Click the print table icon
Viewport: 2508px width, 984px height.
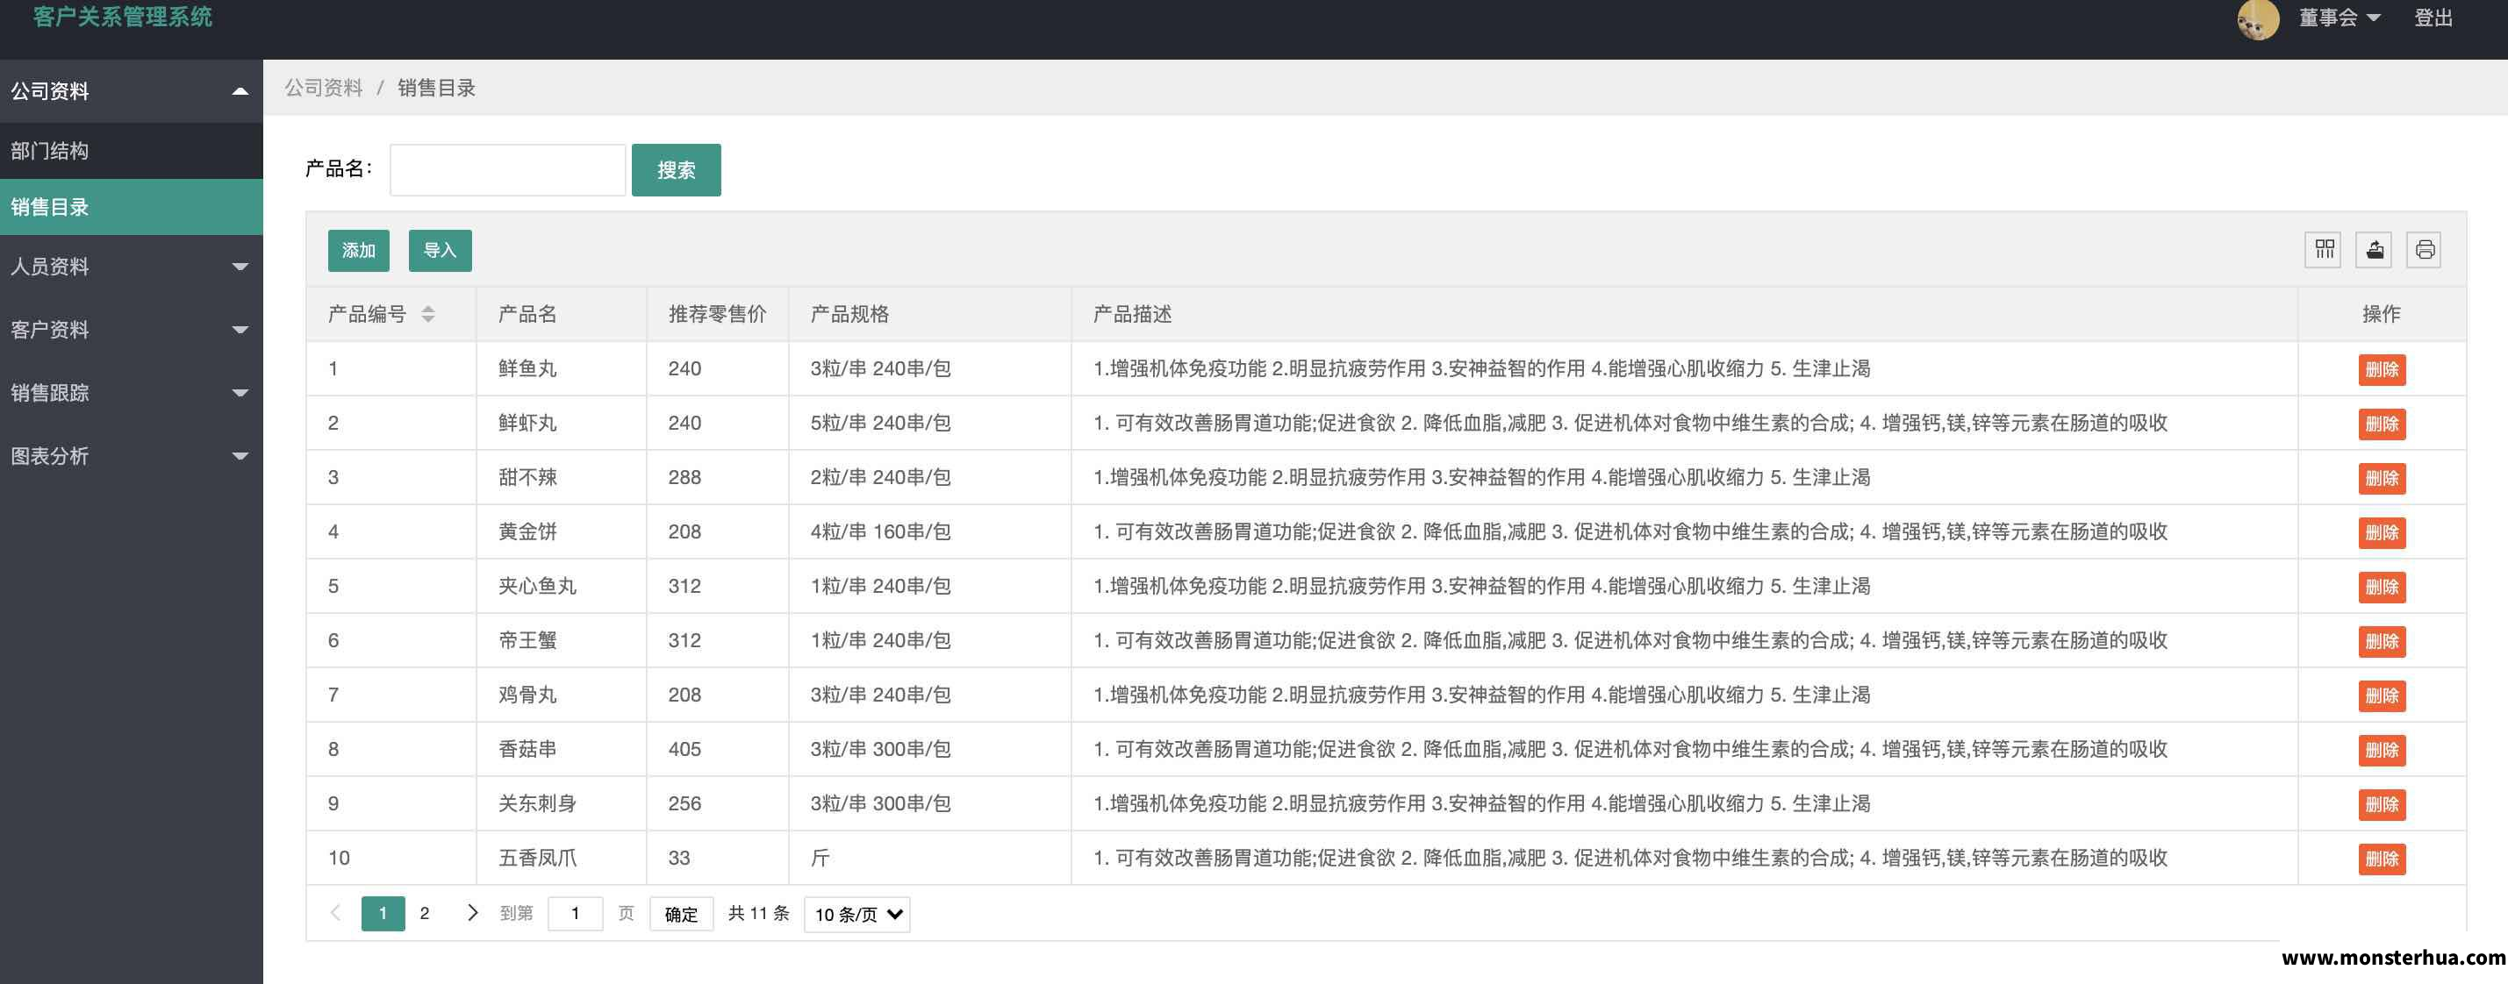click(x=2425, y=250)
